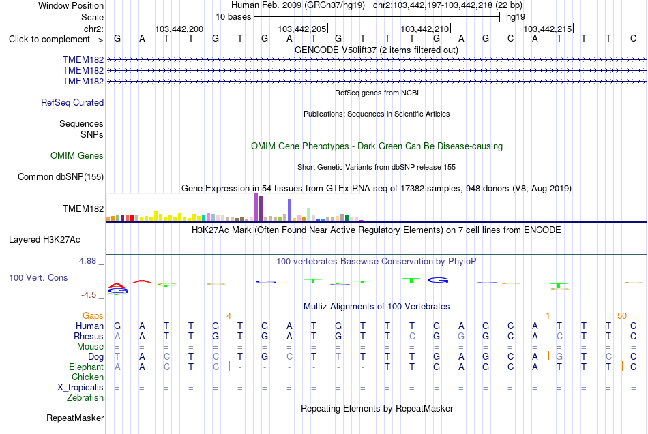Click the red A conservation logo letter at far left
The image size is (648, 434).
point(117,285)
